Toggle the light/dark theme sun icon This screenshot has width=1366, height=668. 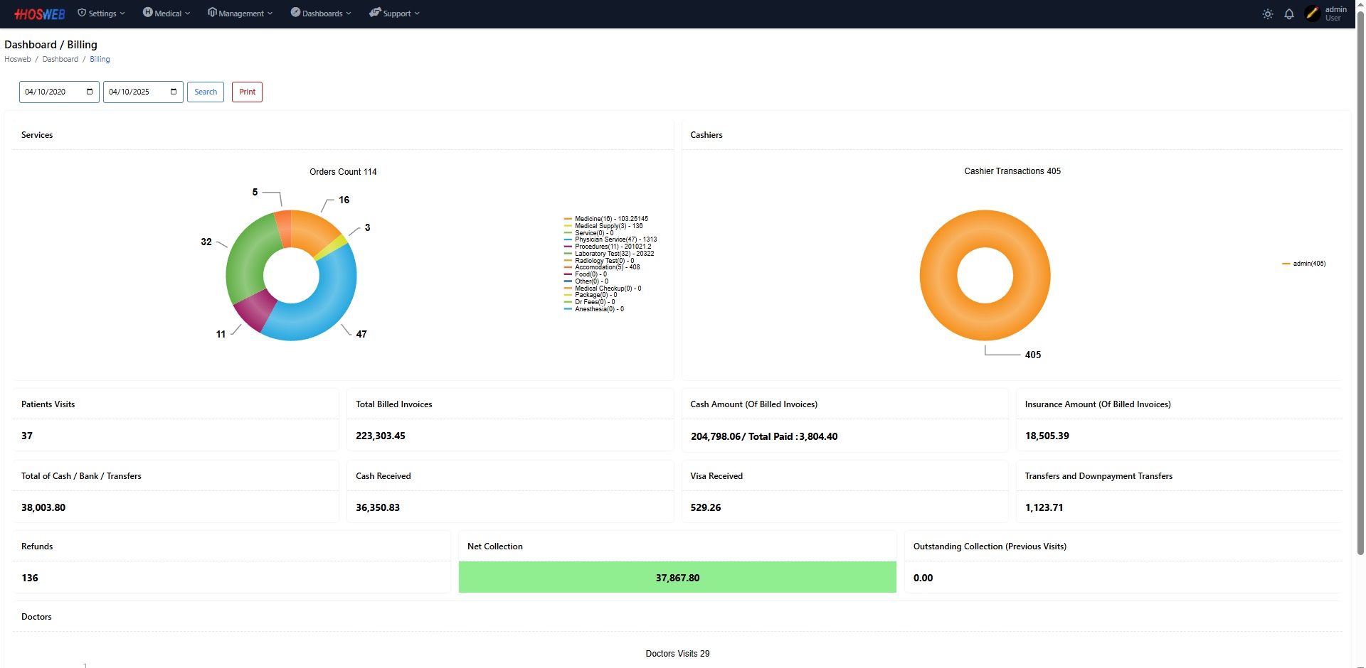1267,14
